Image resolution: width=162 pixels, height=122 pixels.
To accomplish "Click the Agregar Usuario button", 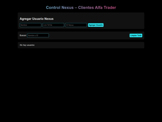I will pos(96,25).
